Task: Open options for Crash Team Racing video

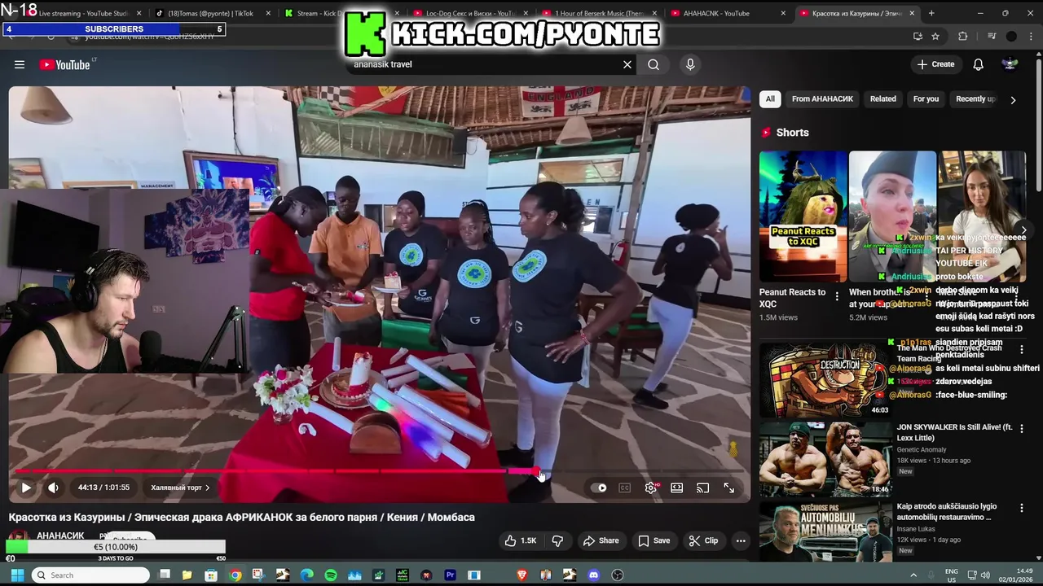Action: point(1022,350)
